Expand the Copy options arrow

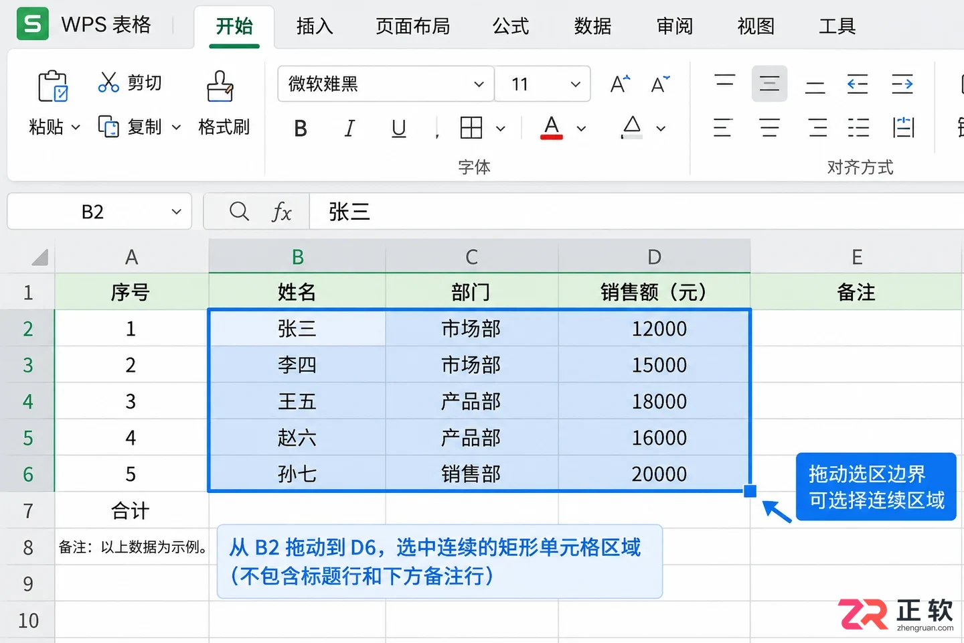[x=176, y=127]
